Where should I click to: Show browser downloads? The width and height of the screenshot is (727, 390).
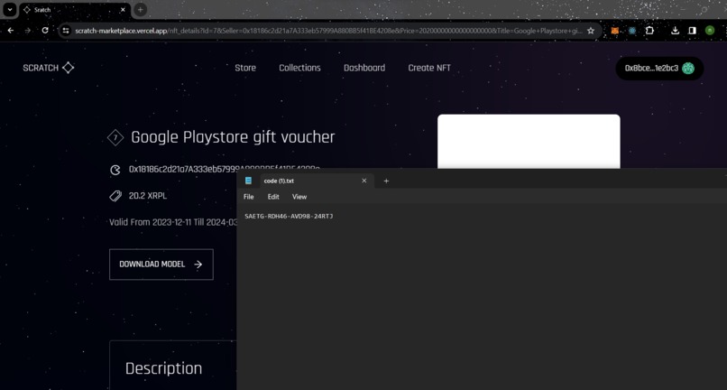pos(675,31)
